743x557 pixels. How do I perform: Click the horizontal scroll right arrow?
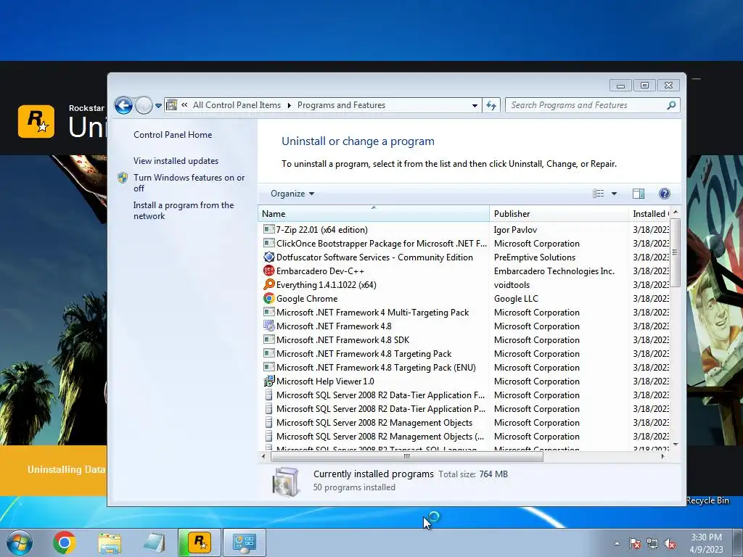coord(662,457)
